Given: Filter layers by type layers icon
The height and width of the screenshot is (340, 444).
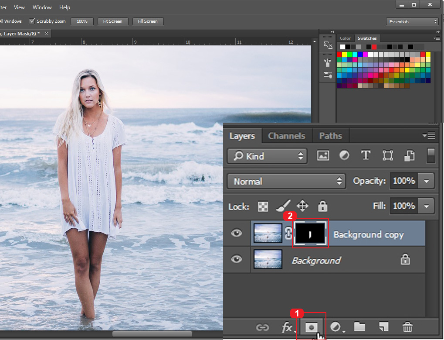Looking at the screenshot, I should coord(366,155).
